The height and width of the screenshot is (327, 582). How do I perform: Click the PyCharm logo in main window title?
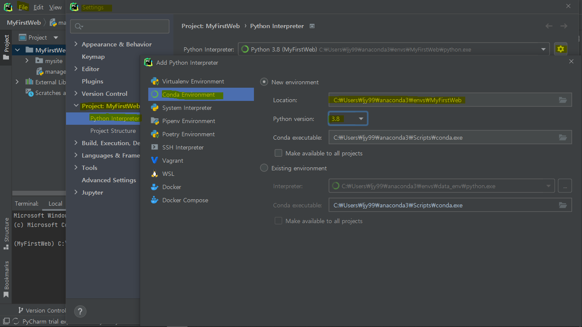[x=8, y=7]
